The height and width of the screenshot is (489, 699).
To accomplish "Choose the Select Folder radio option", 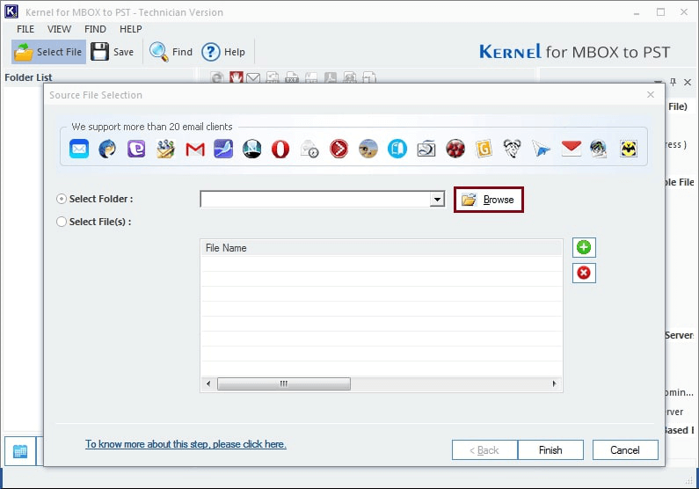I will pyautogui.click(x=62, y=199).
